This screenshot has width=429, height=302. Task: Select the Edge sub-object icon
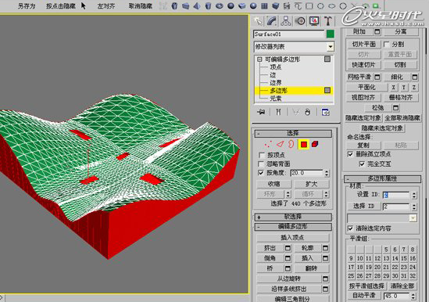[281, 144]
